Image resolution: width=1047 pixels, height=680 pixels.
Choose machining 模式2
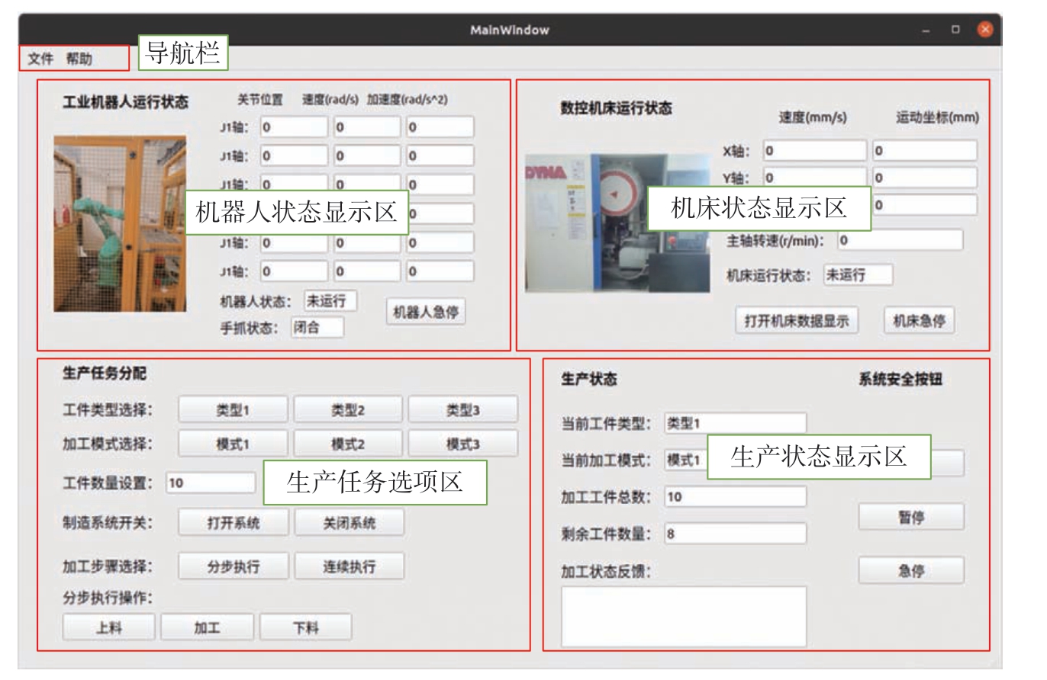click(x=348, y=444)
